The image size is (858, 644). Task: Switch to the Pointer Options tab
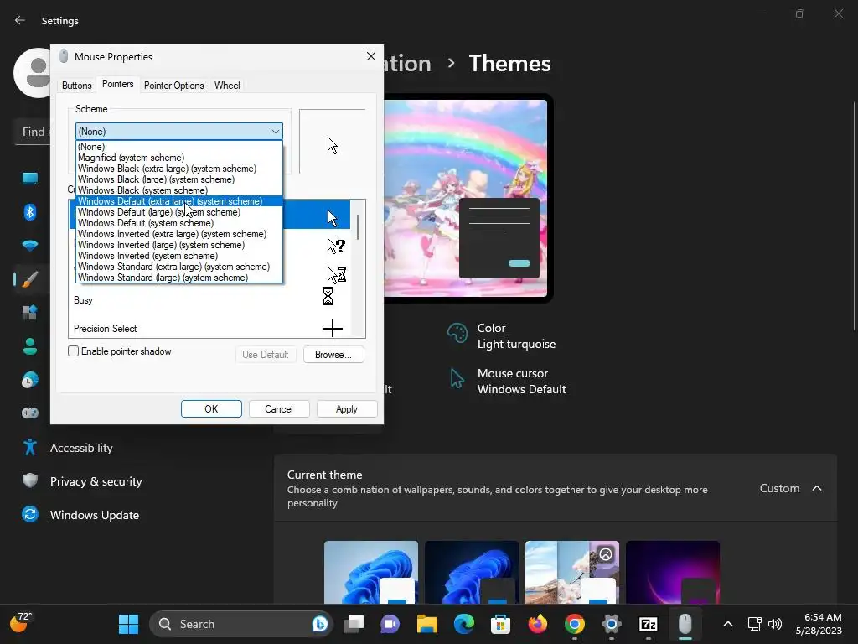pyautogui.click(x=174, y=86)
